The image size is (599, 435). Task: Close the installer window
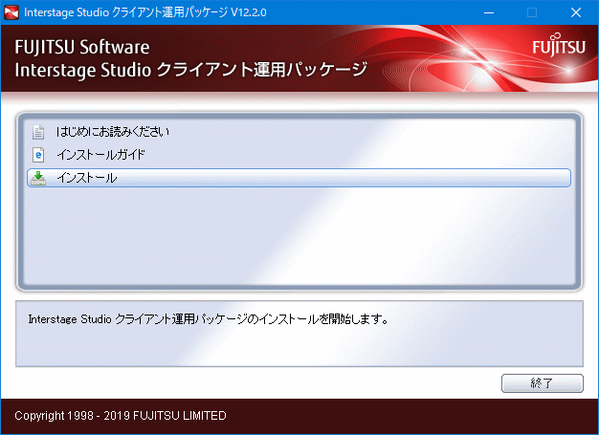coord(576,12)
